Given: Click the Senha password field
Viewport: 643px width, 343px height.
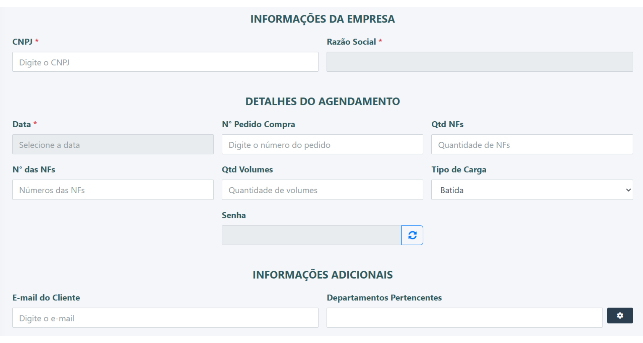Looking at the screenshot, I should point(311,235).
